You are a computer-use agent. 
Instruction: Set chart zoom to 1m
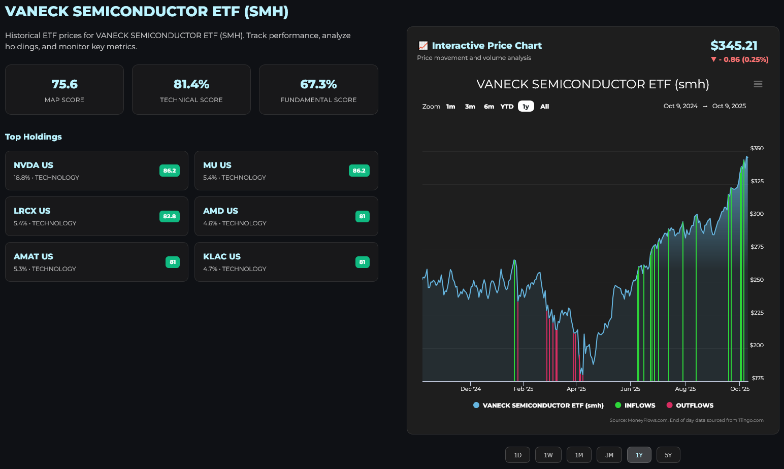tap(451, 107)
